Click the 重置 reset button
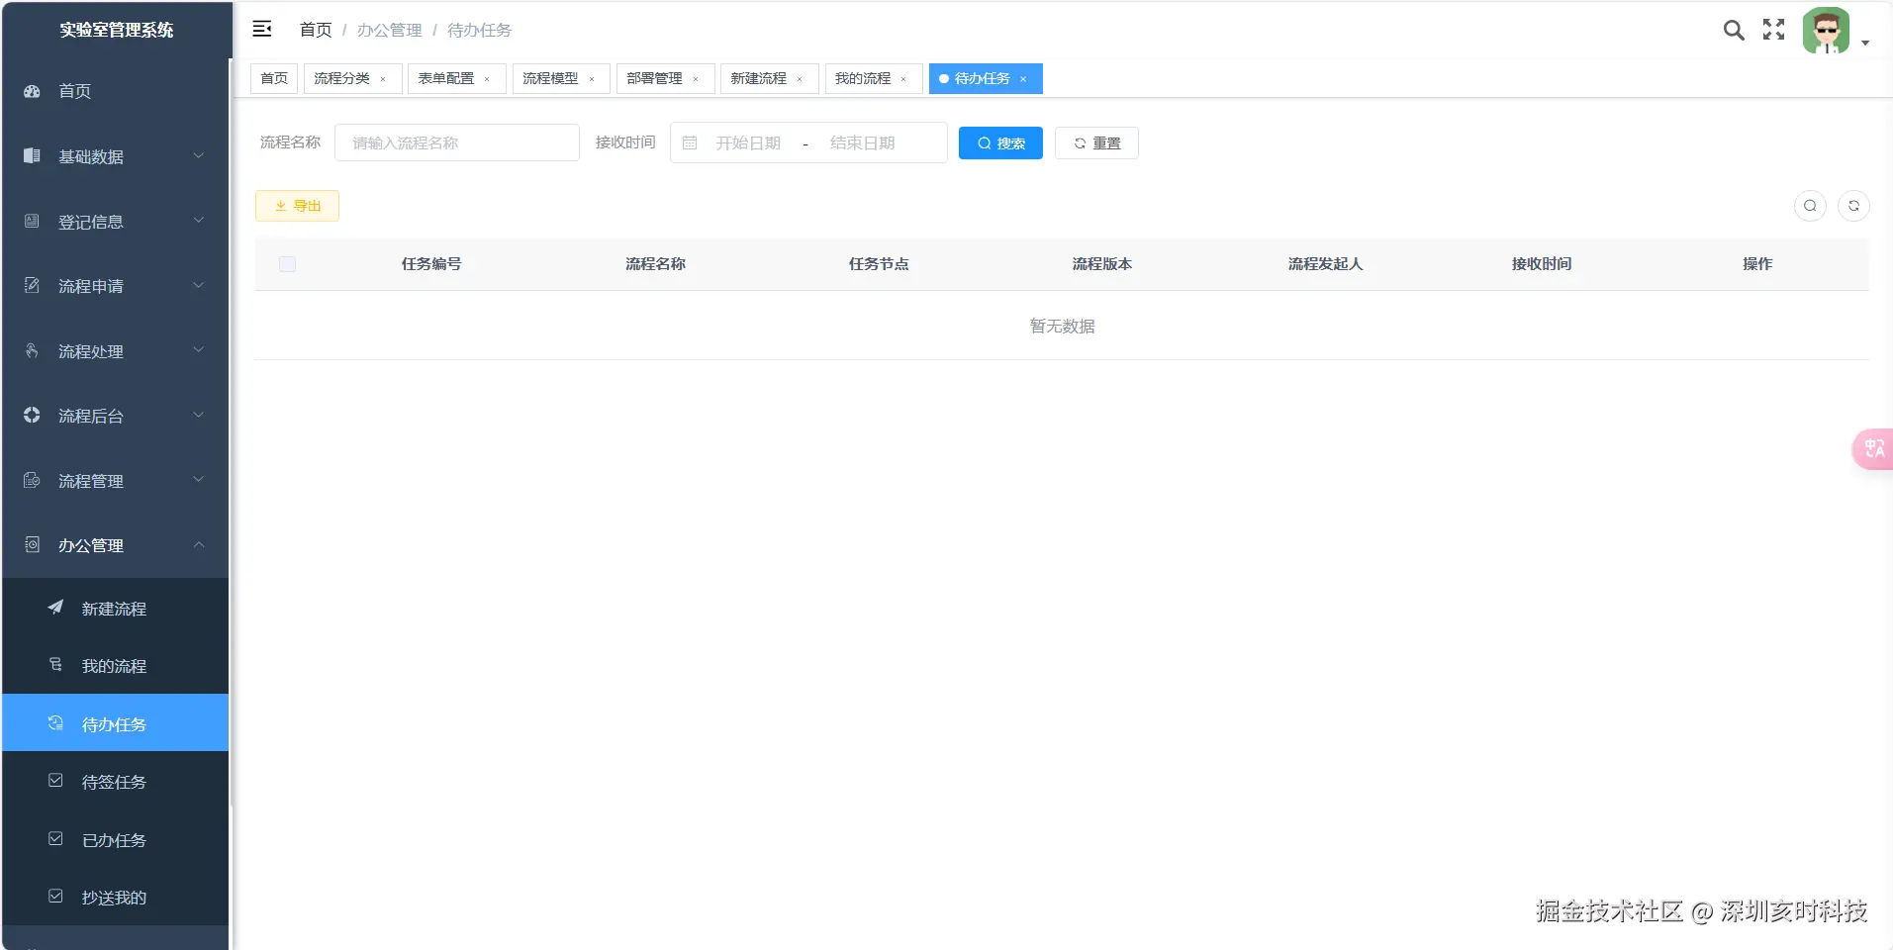1893x950 pixels. tap(1096, 143)
